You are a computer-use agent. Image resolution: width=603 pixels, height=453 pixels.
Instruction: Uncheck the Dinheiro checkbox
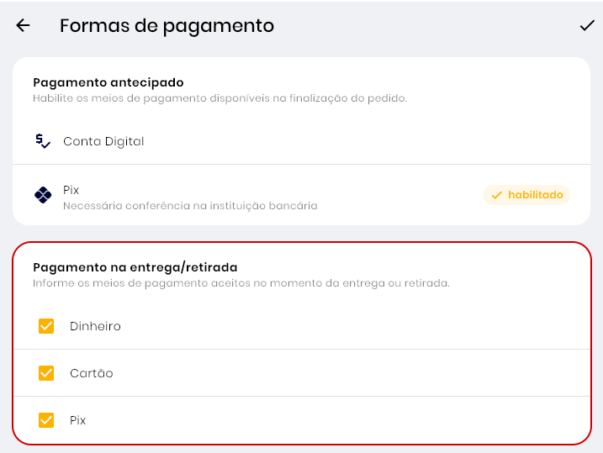pyautogui.click(x=46, y=326)
